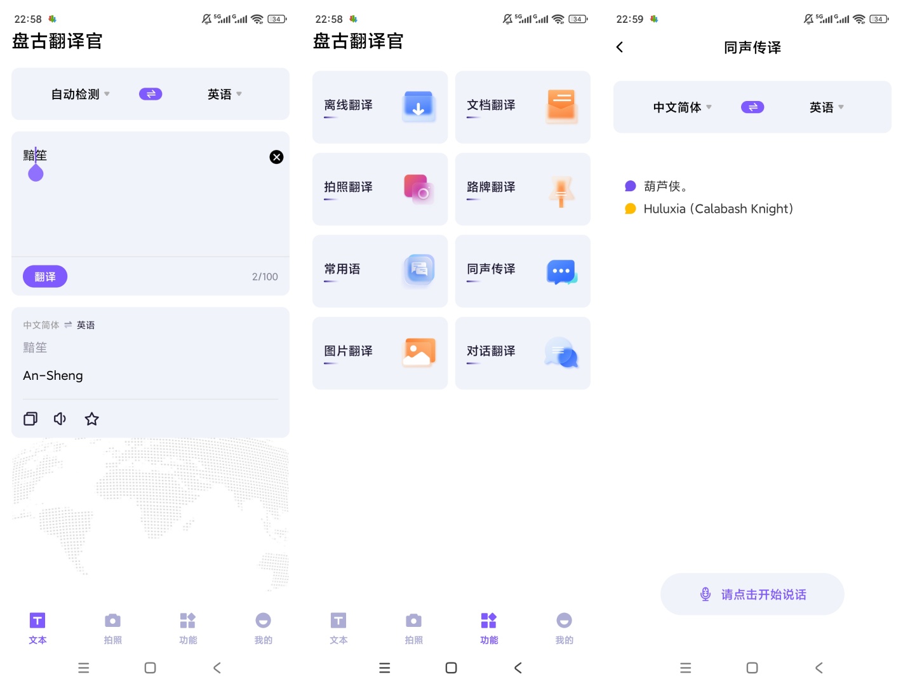Tap the Huluxia (Calabash Knight) translated line
Screen dimensions: 903x686
[x=718, y=209]
